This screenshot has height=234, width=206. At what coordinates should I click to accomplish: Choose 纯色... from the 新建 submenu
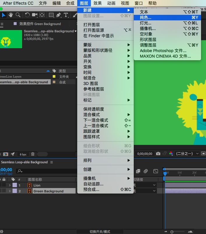pyautogui.click(x=146, y=17)
